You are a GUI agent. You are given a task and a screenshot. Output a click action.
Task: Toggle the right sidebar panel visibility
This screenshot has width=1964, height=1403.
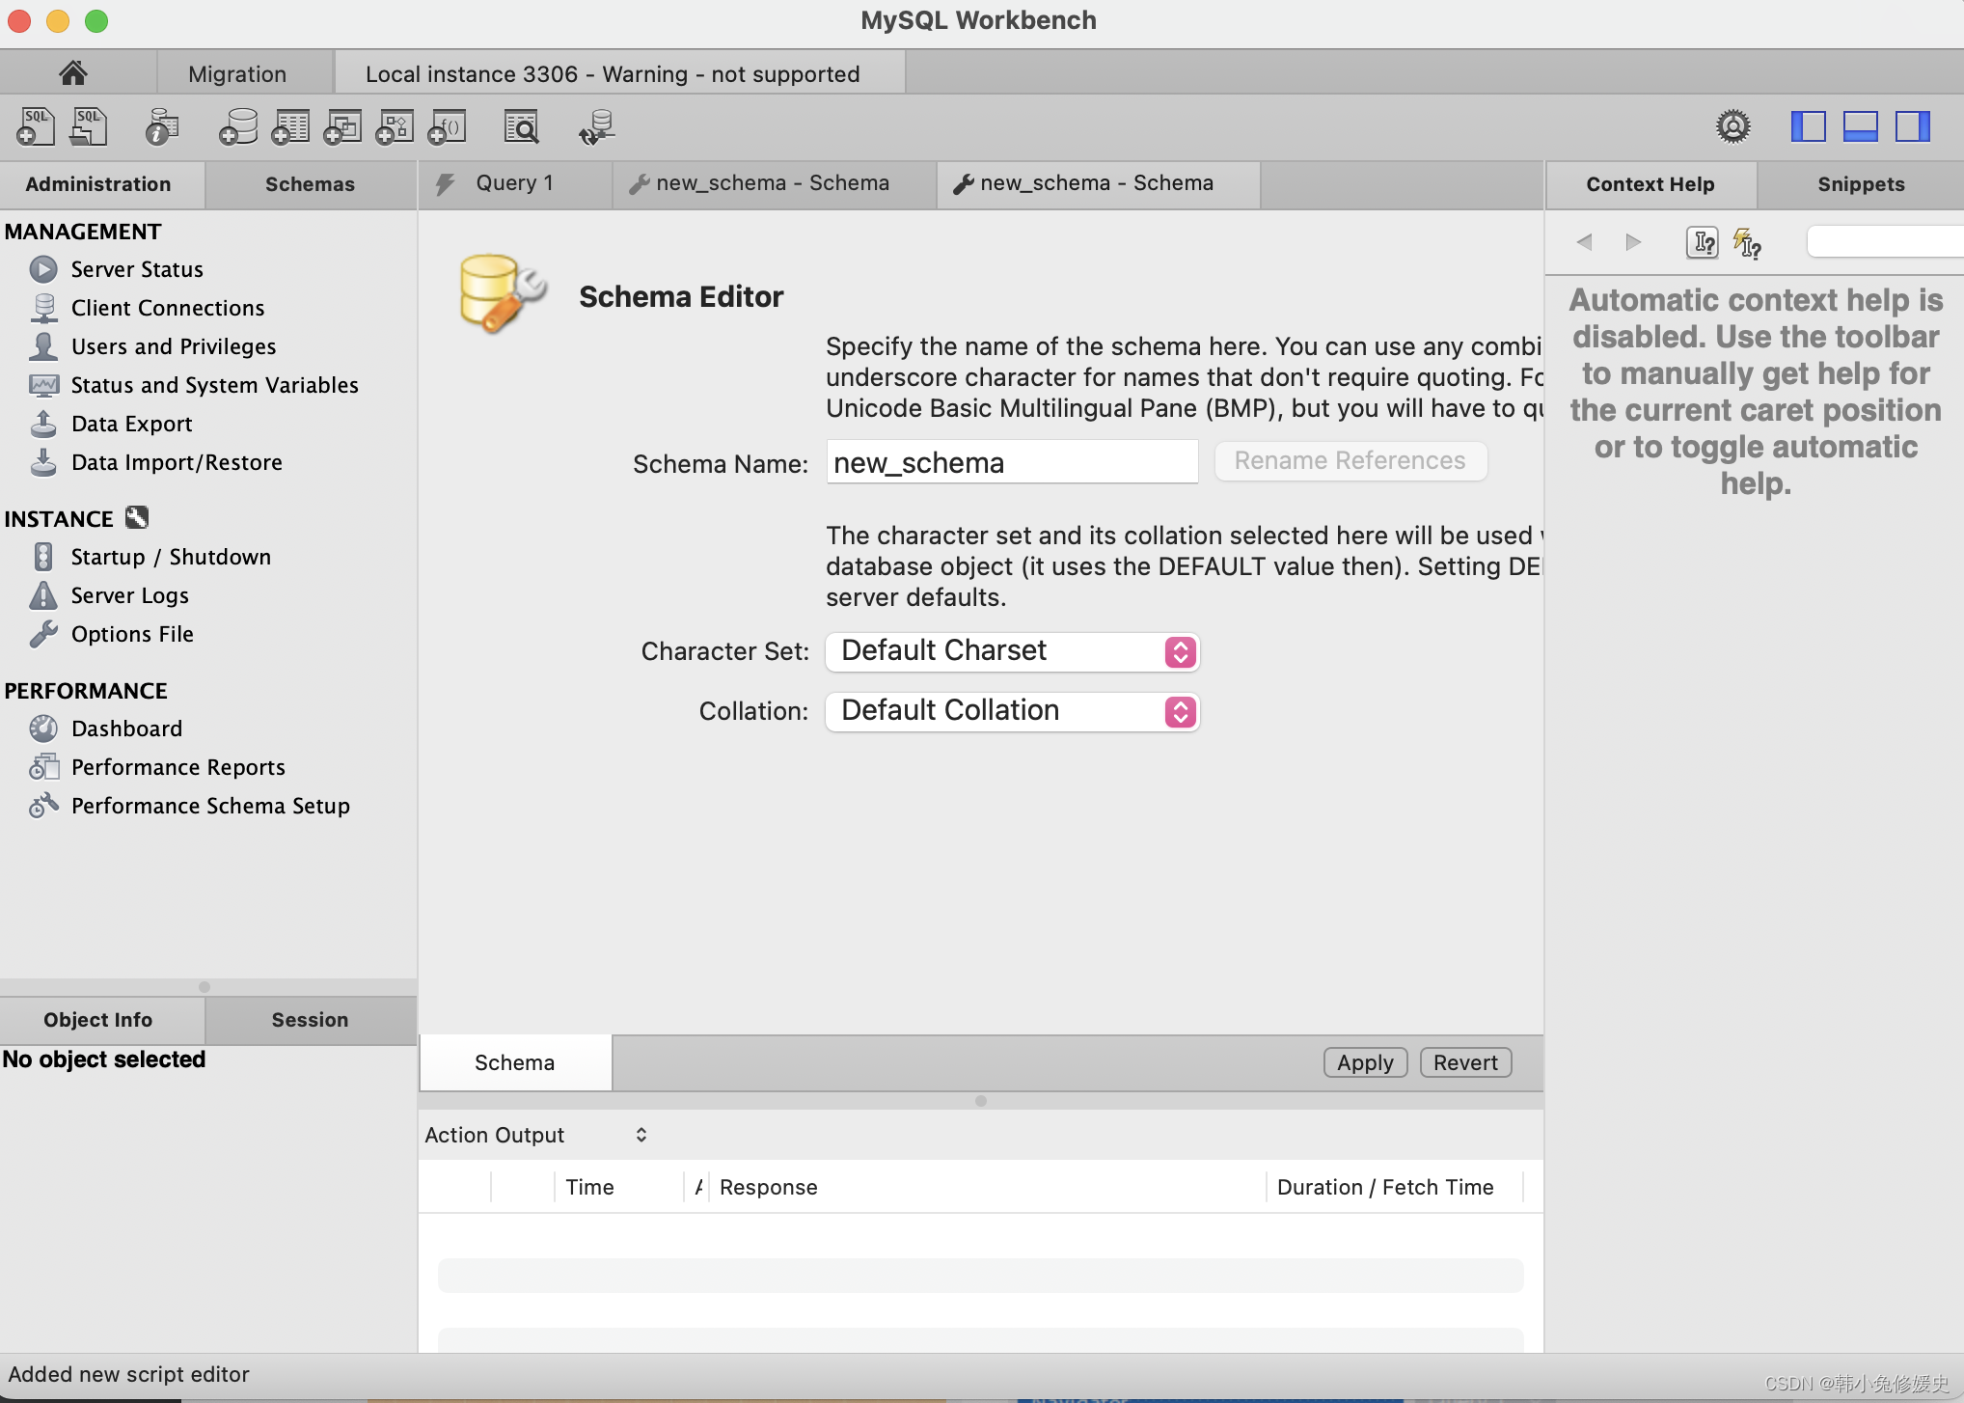click(x=1912, y=126)
